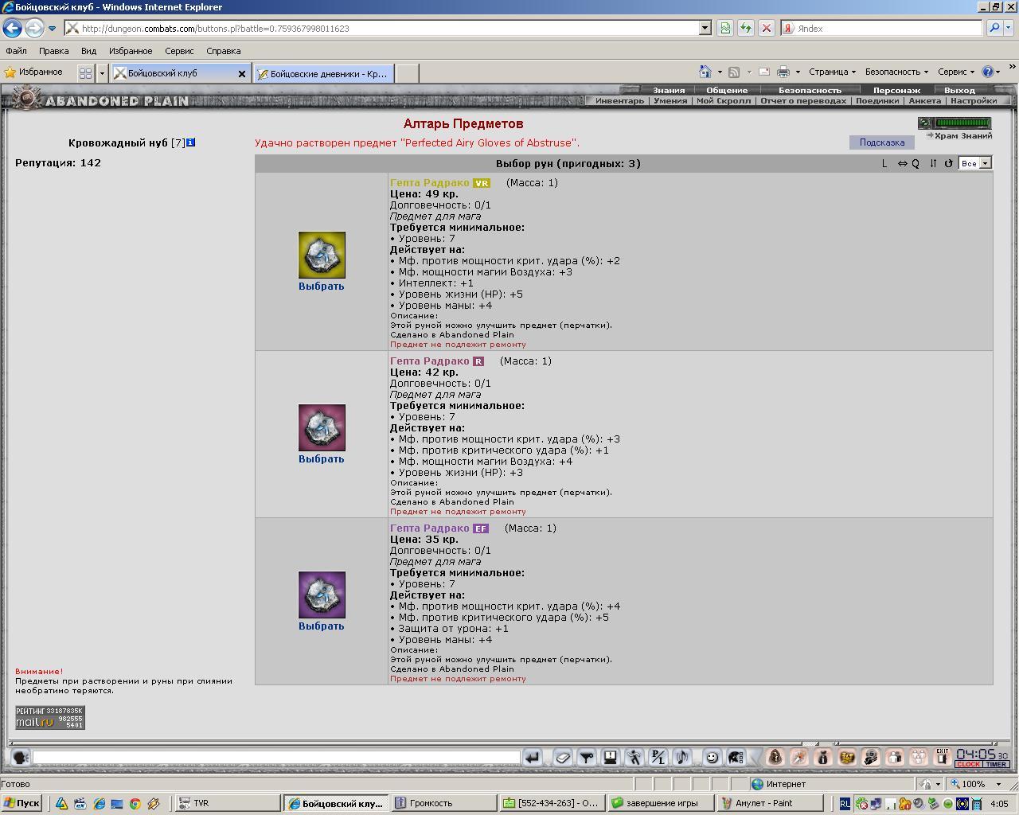Open Умения submenu link
Screen dimensions: 1019x815
(670, 101)
